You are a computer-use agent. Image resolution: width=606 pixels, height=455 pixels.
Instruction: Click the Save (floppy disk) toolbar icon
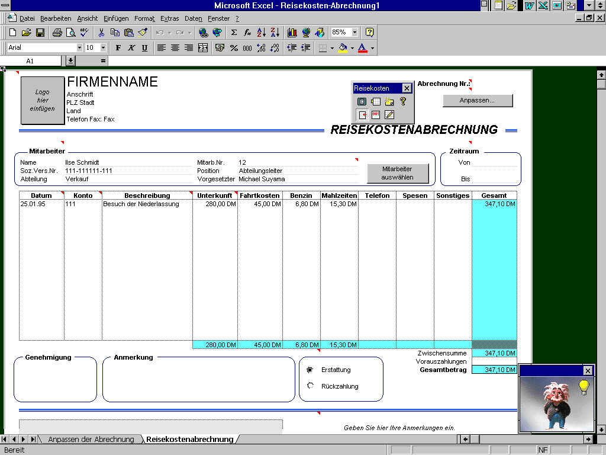tap(40, 33)
